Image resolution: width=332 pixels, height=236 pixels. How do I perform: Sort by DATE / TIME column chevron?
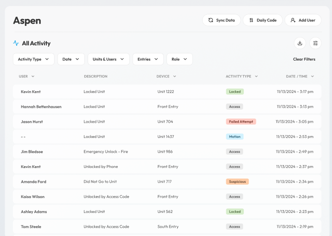(313, 76)
